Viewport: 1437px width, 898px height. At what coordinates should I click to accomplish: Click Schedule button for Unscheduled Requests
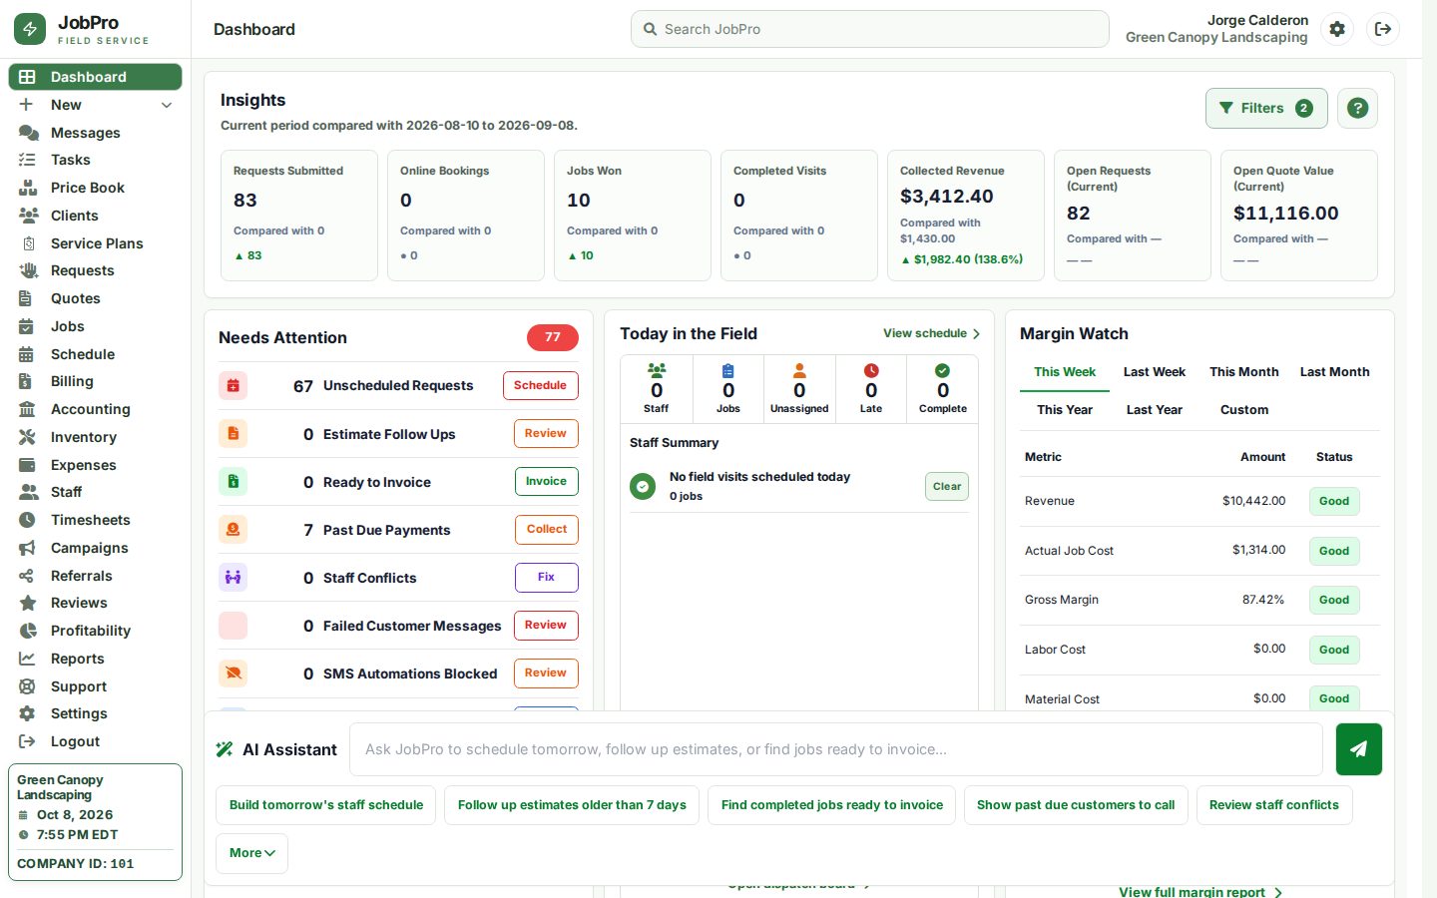click(x=540, y=385)
